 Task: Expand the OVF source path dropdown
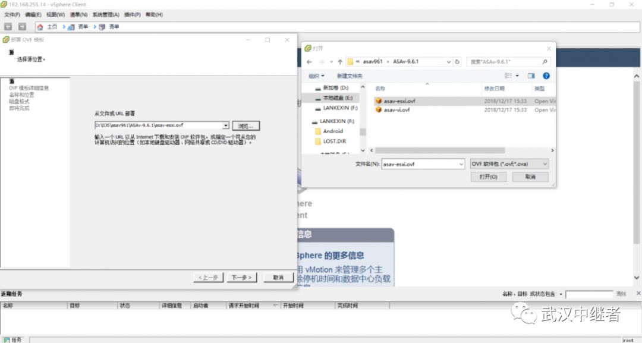(x=226, y=125)
